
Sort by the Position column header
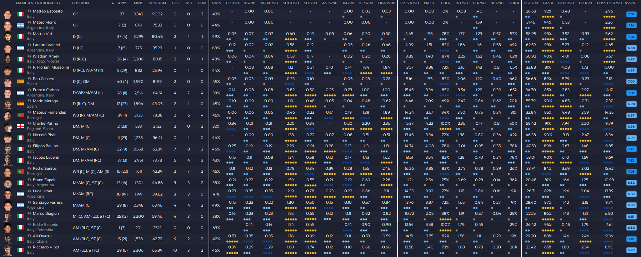pos(80,3)
